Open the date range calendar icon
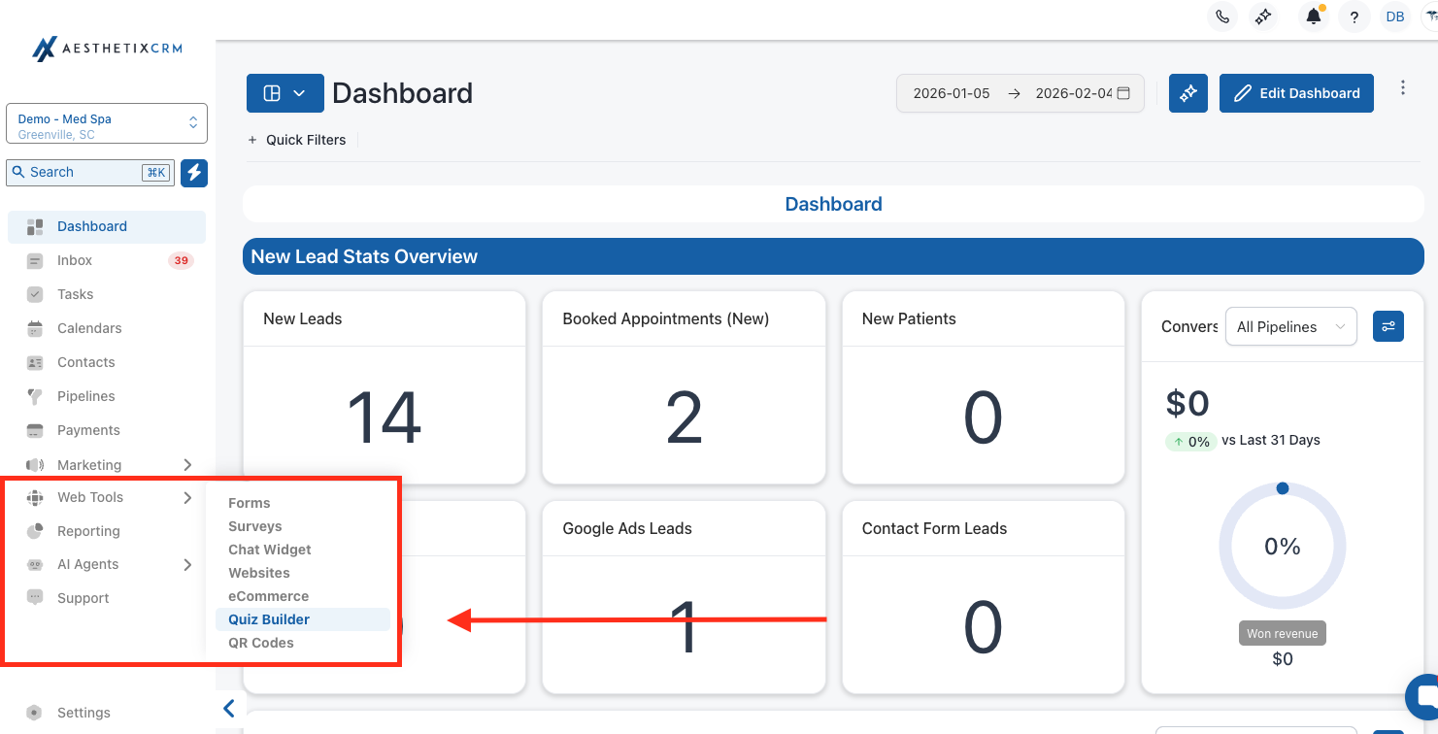This screenshot has height=734, width=1438. [x=1123, y=93]
